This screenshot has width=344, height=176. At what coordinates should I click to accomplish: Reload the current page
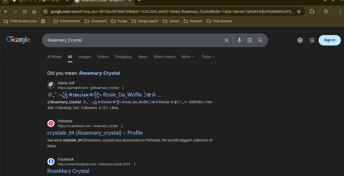pyautogui.click(x=24, y=11)
